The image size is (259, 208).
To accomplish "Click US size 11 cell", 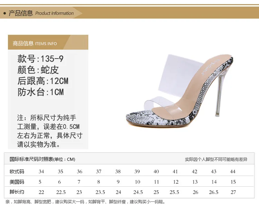I will point(156,182).
